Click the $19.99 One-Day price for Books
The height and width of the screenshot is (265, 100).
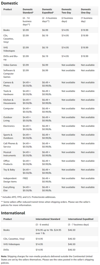[85, 30]
